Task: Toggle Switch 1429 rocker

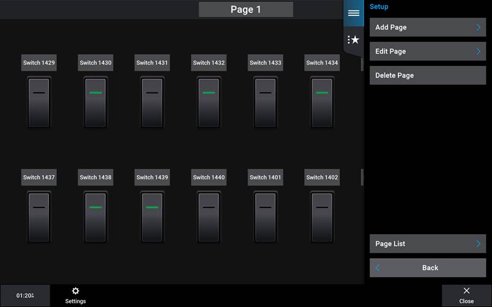Action: [x=39, y=103]
